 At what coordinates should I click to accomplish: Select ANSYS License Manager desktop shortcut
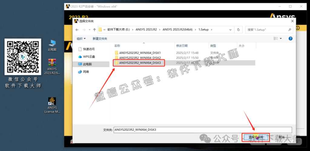52,105
